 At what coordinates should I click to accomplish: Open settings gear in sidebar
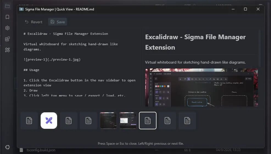(x=7, y=28)
